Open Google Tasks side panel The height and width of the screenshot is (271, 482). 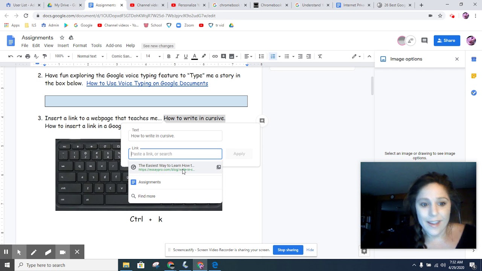474,93
